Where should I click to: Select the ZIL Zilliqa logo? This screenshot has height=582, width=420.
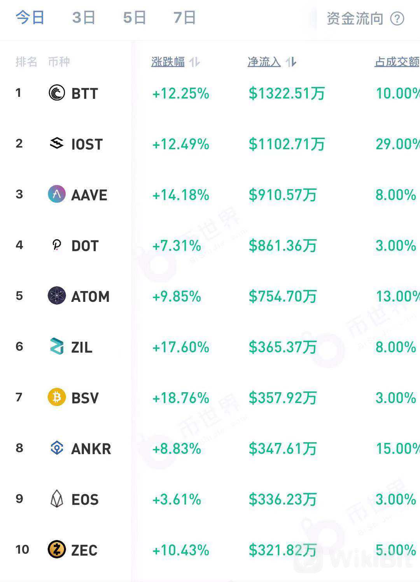[57, 346]
